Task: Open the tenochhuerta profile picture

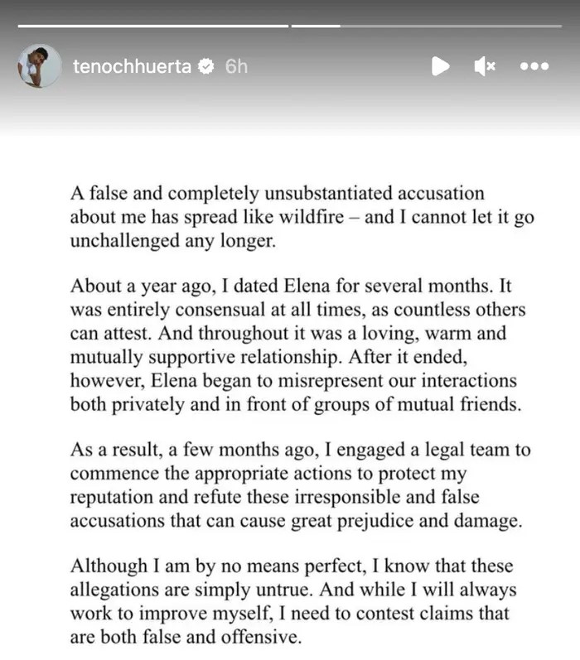Action: pyautogui.click(x=39, y=66)
